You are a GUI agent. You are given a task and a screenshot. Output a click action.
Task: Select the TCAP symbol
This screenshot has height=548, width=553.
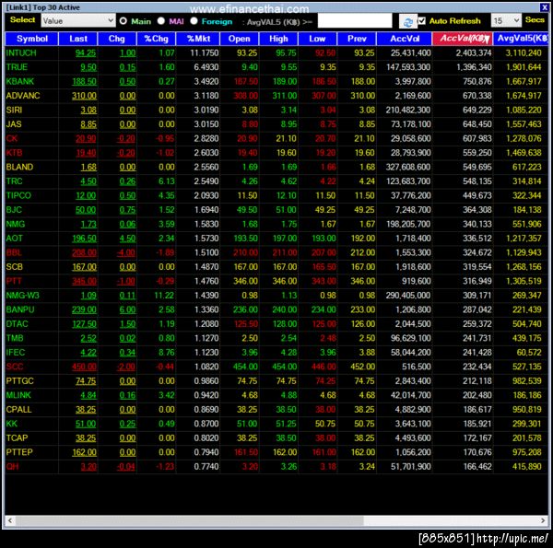point(17,438)
